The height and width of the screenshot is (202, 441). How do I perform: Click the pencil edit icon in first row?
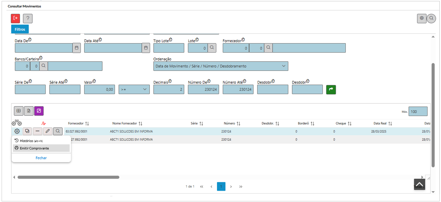tap(47, 131)
